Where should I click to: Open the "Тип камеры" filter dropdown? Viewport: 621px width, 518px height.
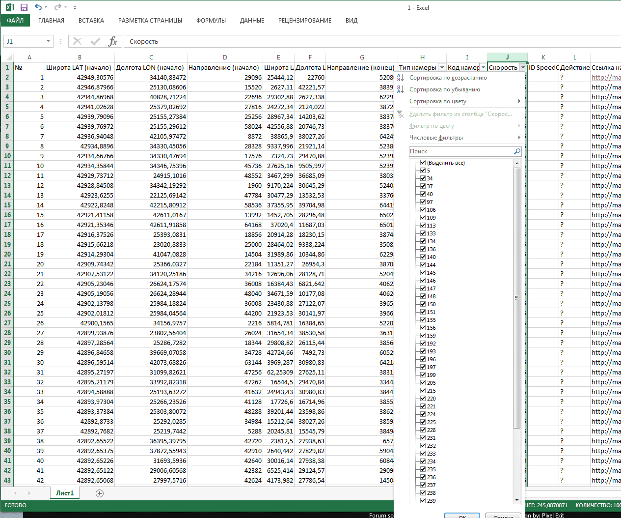click(442, 67)
